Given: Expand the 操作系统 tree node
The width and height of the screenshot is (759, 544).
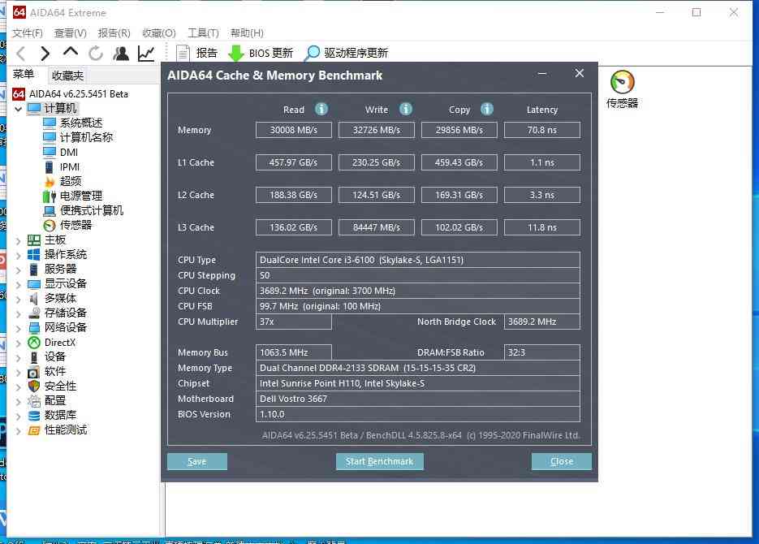Looking at the screenshot, I should (19, 255).
